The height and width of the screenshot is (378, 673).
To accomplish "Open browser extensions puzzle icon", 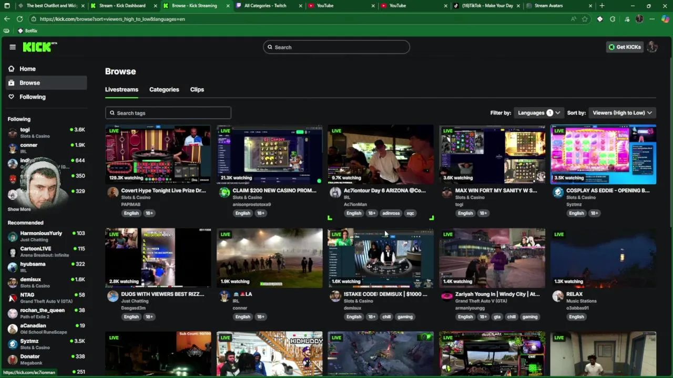I will 613,19.
